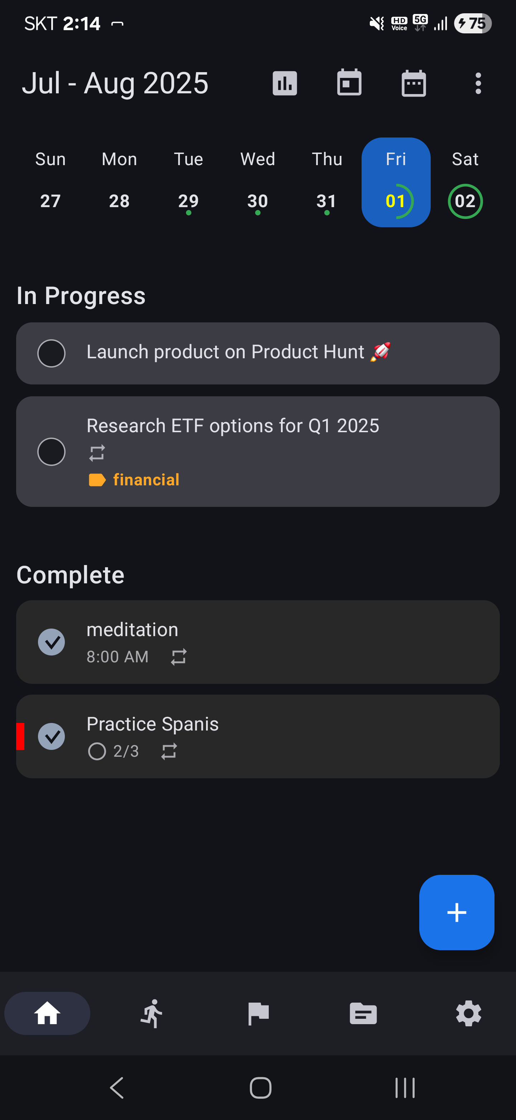The image size is (516, 1120).
Task: Uncheck the Practice Spanis task
Action: (x=51, y=737)
